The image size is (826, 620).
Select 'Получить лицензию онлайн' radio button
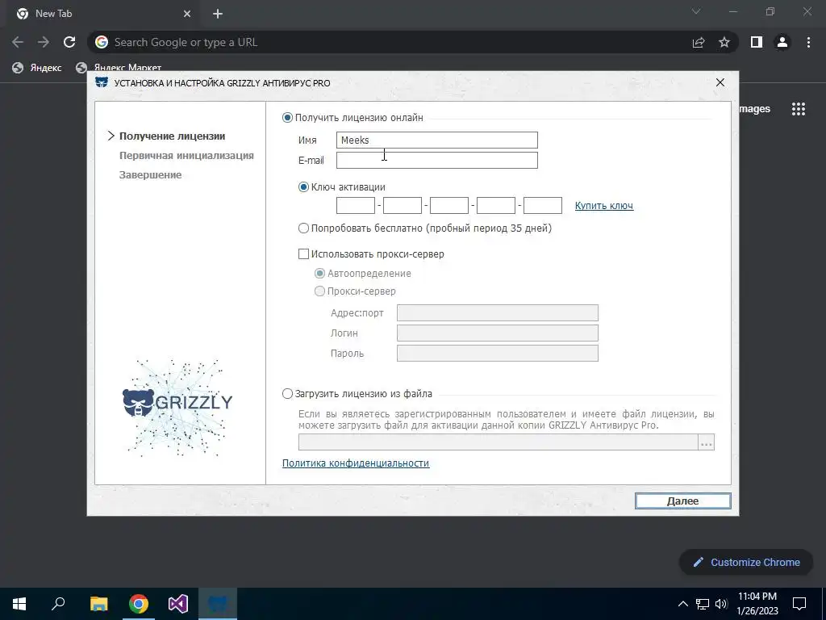[287, 118]
